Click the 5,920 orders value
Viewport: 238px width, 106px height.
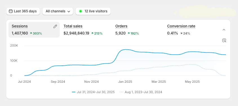[x=121, y=33]
